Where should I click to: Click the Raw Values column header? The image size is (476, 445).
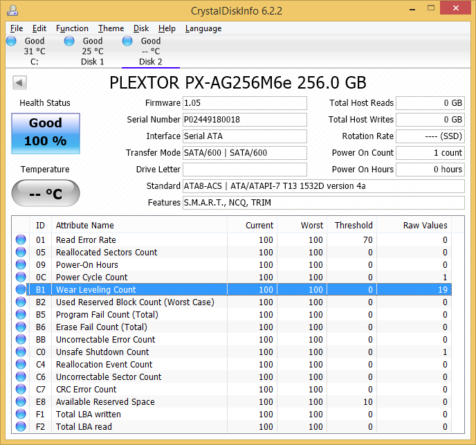tap(425, 225)
